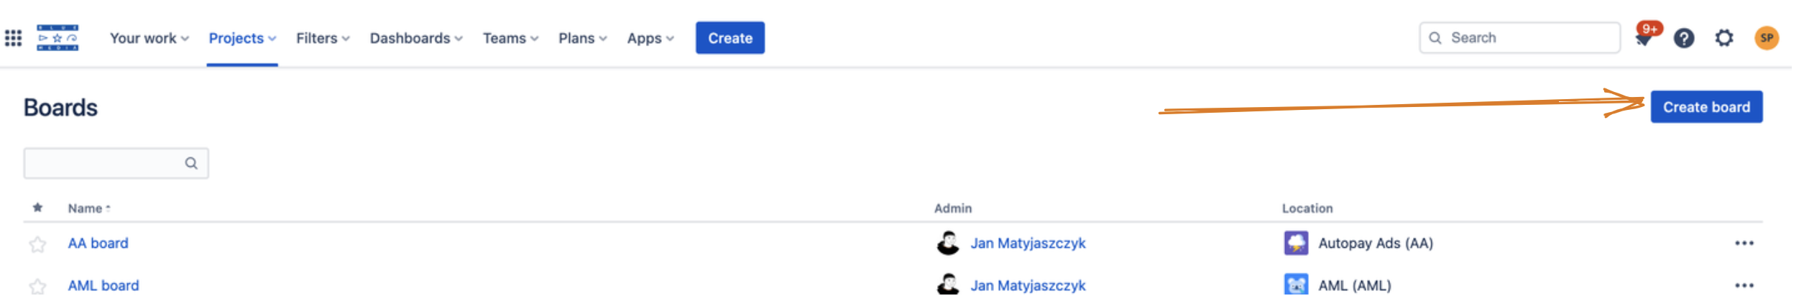Open more actions for AA board
This screenshot has width=1804, height=306.
(x=1744, y=244)
